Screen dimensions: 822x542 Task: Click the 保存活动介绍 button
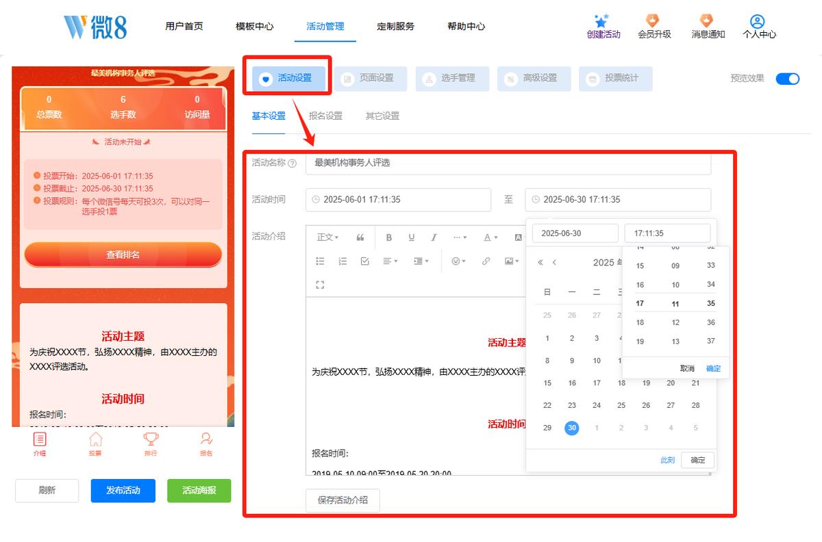[342, 500]
